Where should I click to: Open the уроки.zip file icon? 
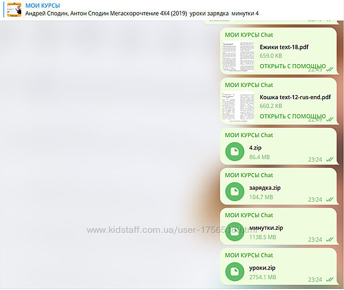pos(235,272)
